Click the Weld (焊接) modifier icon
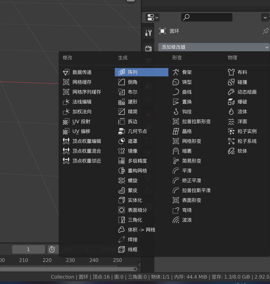Viewport: 270px width, 284px height. [121, 240]
